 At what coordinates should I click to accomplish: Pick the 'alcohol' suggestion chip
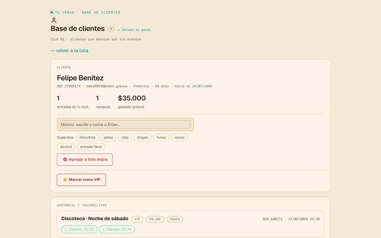pos(66,147)
